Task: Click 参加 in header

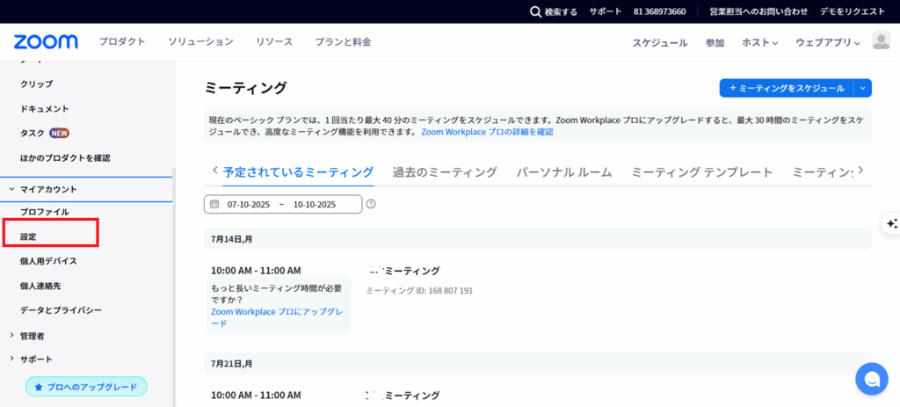Action: click(715, 42)
